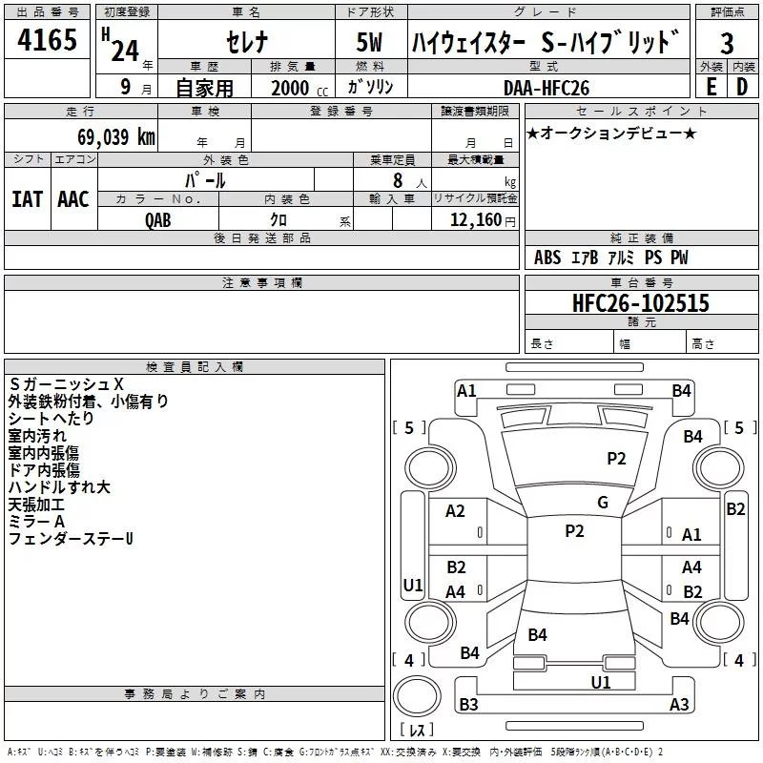Select the B3 mark on the diagram

tap(468, 704)
